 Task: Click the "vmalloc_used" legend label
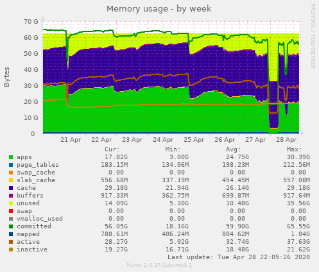[40, 219]
